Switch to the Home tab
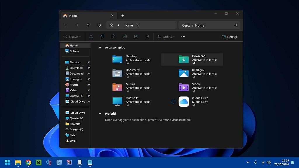This screenshot has width=299, height=168. pos(73,15)
